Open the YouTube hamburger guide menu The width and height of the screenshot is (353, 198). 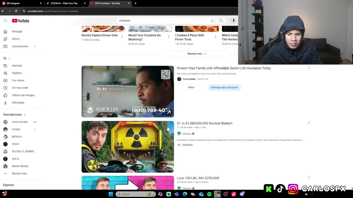coord(5,21)
